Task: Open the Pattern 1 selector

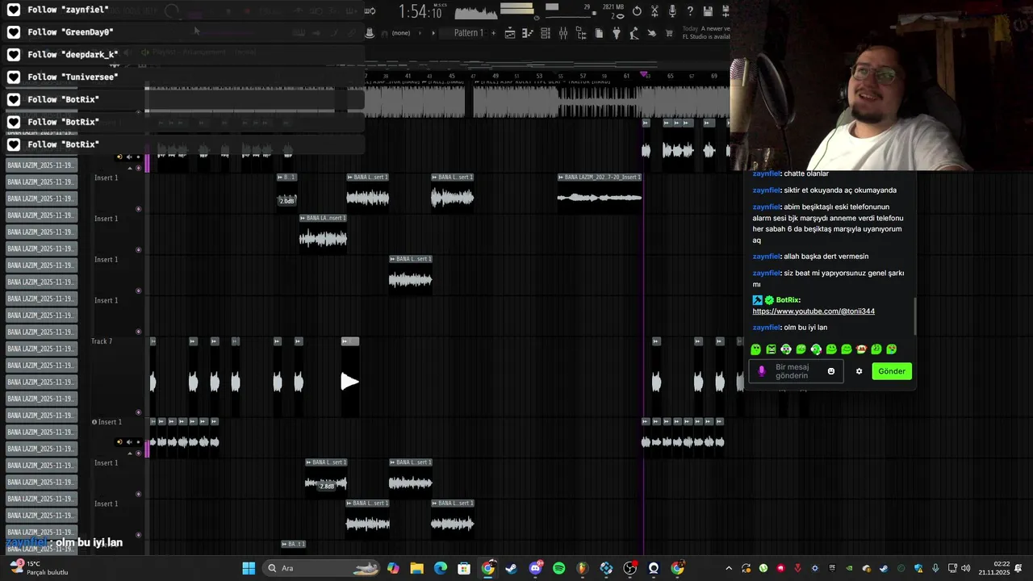Action: 469,33
